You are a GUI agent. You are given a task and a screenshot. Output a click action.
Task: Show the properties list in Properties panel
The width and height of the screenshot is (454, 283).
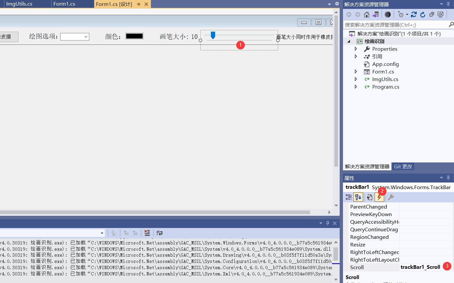point(370,197)
